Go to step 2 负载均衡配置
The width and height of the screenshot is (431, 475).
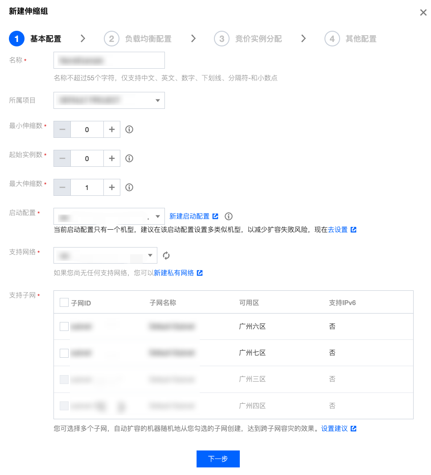tap(138, 39)
